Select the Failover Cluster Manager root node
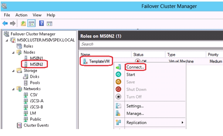The width and height of the screenshot is (223, 136). [x=33, y=34]
